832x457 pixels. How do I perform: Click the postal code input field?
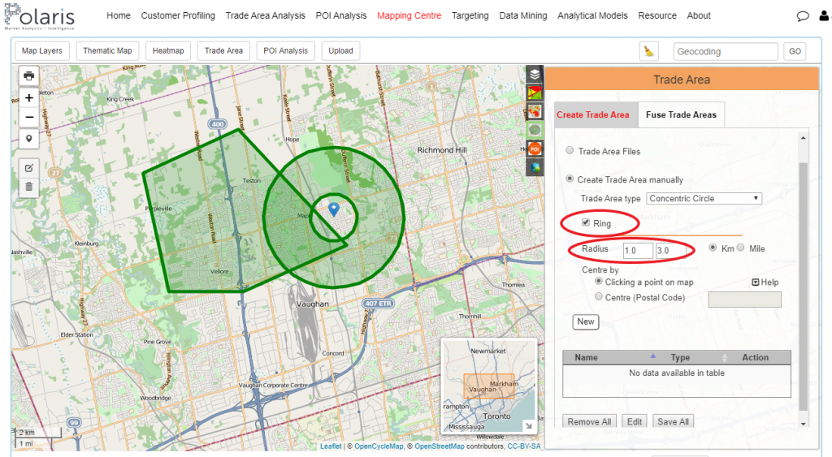[744, 299]
